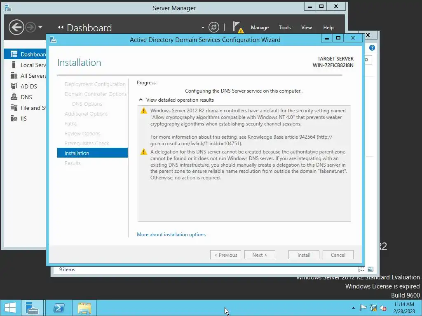Click the Paths wizard step
The image size is (422, 316).
(x=71, y=123)
